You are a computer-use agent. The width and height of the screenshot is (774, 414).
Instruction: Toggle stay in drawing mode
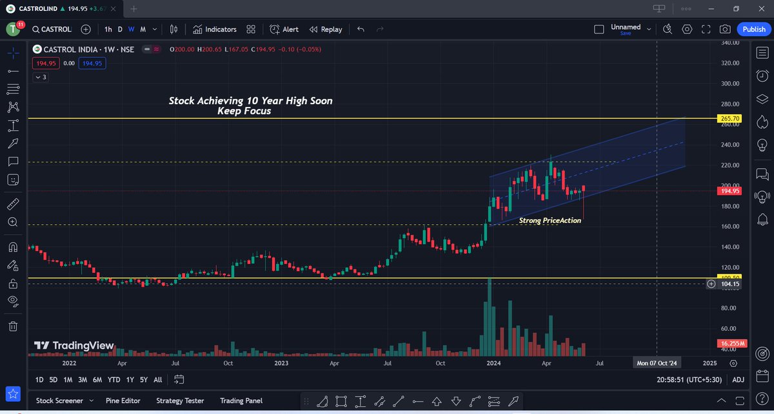point(13,265)
